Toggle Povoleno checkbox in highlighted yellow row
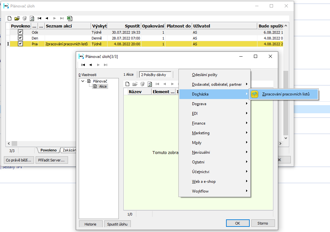Screen dimensions: 330x232 click(x=20, y=44)
